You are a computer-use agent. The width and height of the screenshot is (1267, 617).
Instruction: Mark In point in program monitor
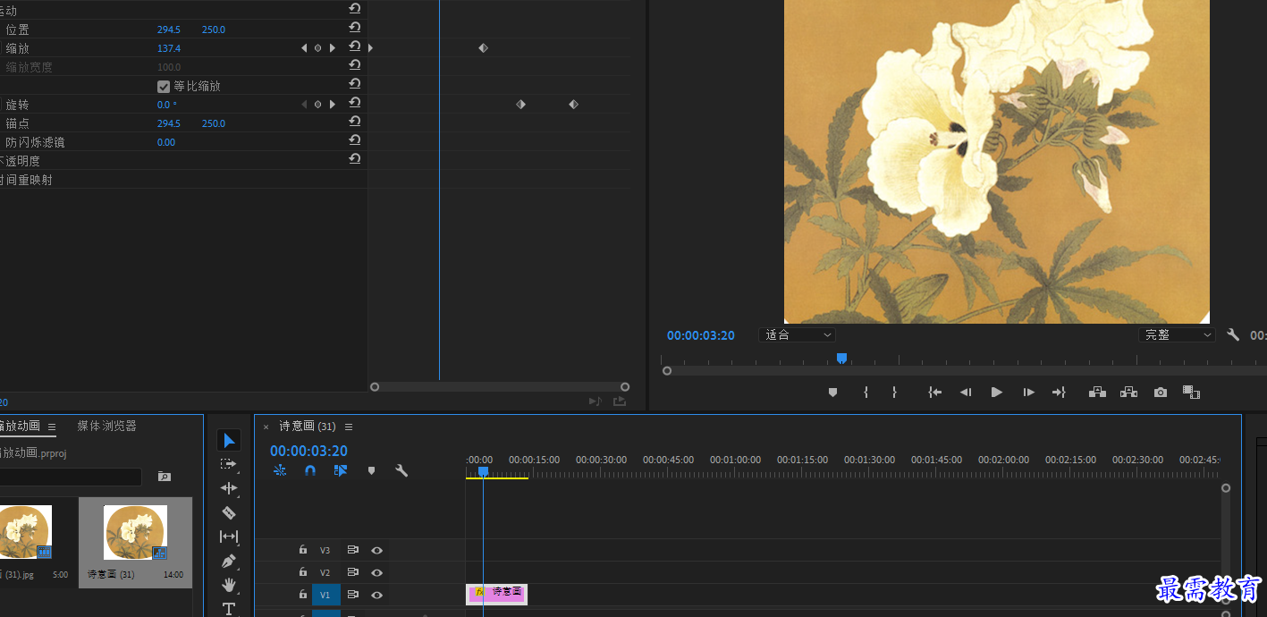coord(866,392)
